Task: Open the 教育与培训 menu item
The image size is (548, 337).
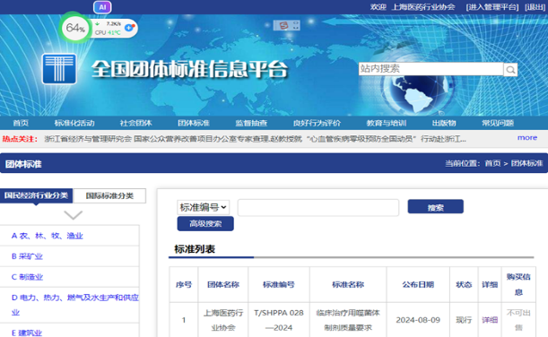Action: point(387,123)
